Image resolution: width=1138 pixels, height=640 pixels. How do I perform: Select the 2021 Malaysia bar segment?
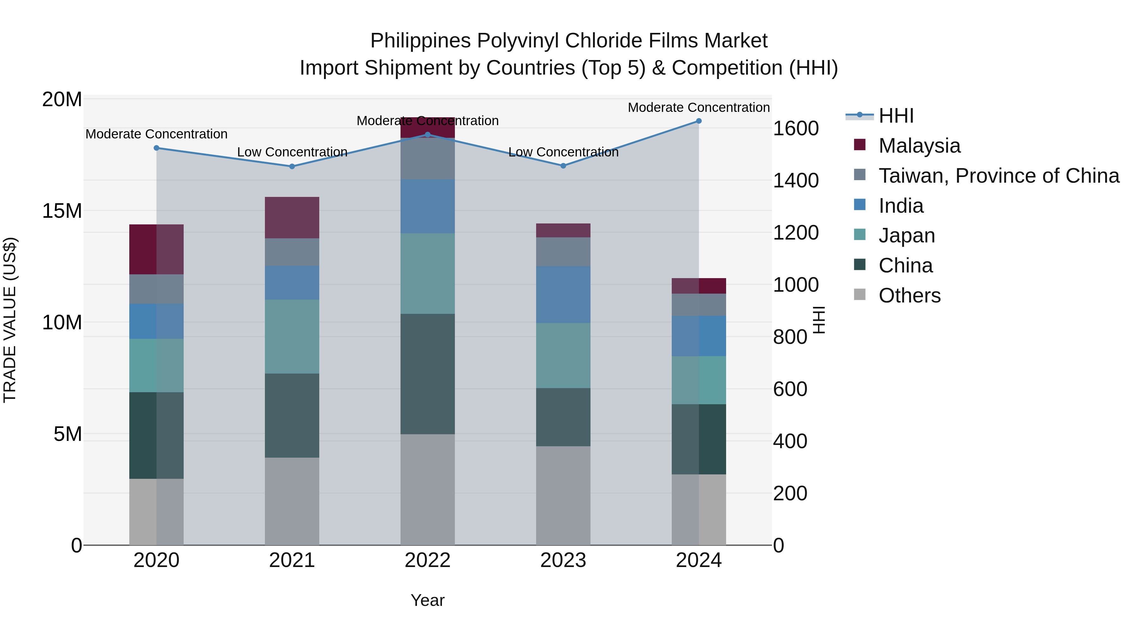click(x=292, y=218)
